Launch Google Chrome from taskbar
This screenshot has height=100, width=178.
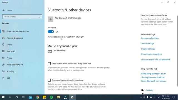click(x=38, y=97)
